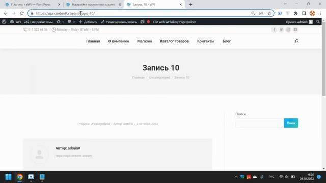Image resolution: width=326 pixels, height=183 pixels.
Task: Open the Windows Start menu
Action: coord(8,177)
